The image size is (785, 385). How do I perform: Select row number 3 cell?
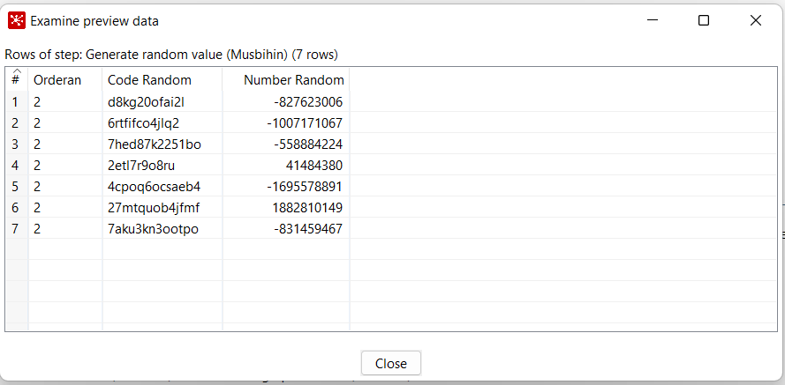pyautogui.click(x=17, y=144)
